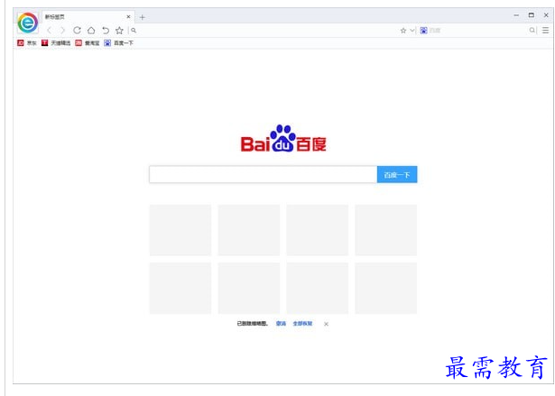Click the magnifier button in toolbar search box

(x=532, y=31)
